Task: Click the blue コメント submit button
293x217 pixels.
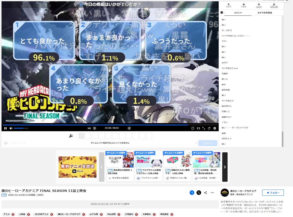Action: [x=208, y=143]
